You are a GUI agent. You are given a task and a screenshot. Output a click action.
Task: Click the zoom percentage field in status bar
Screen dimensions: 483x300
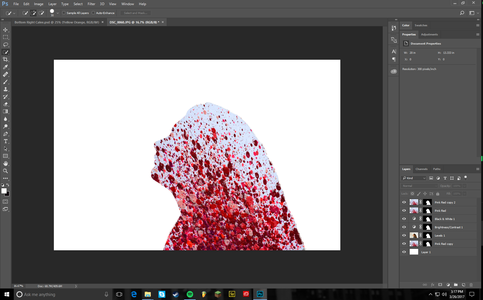[19, 286]
